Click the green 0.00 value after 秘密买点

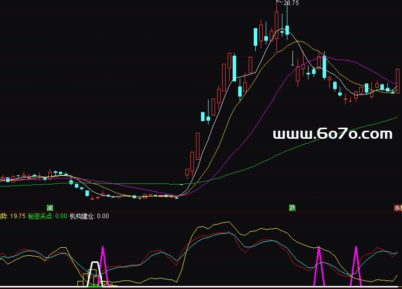(61, 216)
